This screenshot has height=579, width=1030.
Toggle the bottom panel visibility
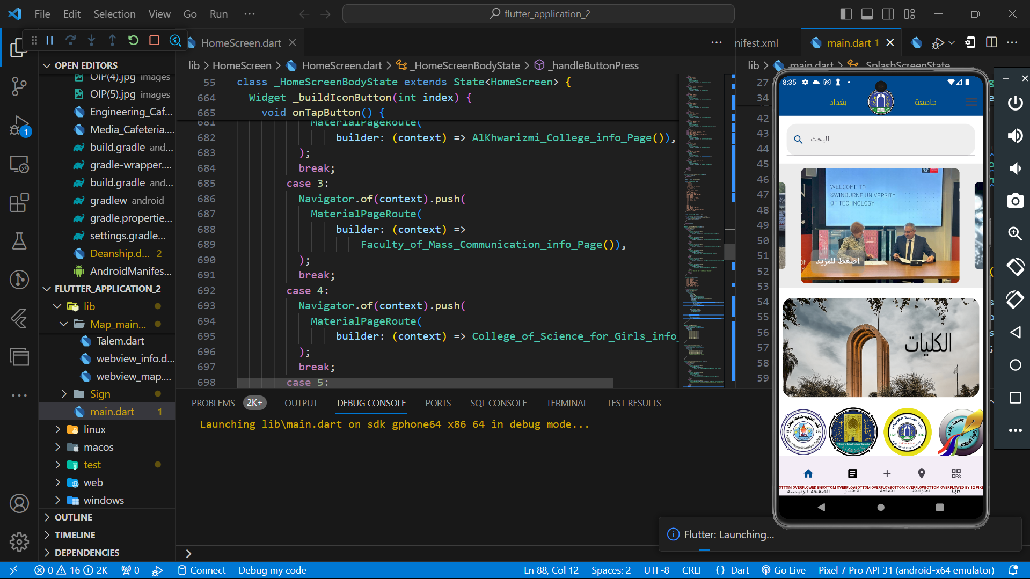point(867,14)
